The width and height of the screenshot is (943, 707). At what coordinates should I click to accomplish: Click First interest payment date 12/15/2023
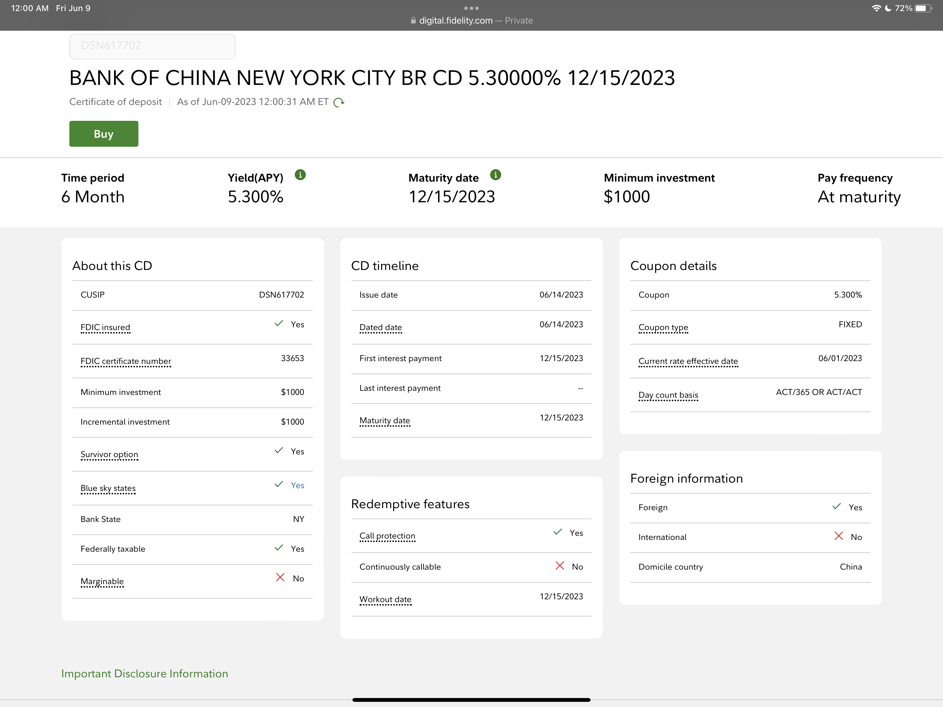(561, 358)
